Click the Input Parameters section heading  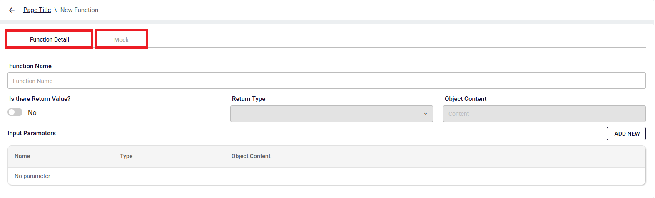32,133
